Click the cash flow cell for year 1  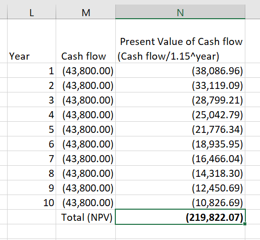[x=85, y=70]
